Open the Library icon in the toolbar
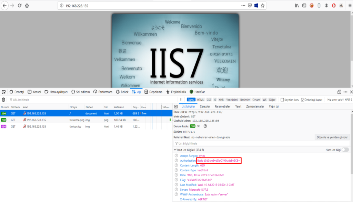The width and height of the screenshot is (353, 202). pos(297,6)
